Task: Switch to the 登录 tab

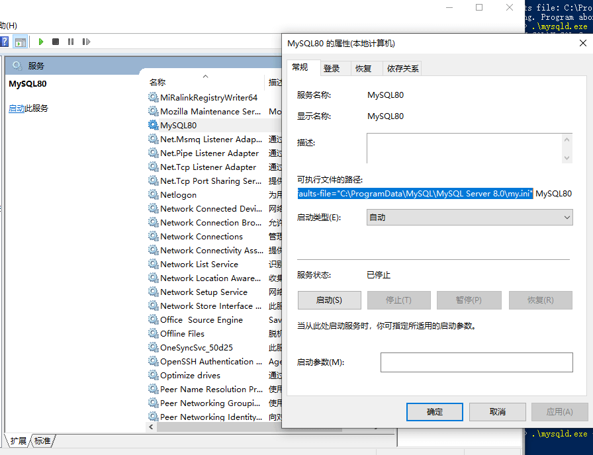Action: pyautogui.click(x=332, y=68)
